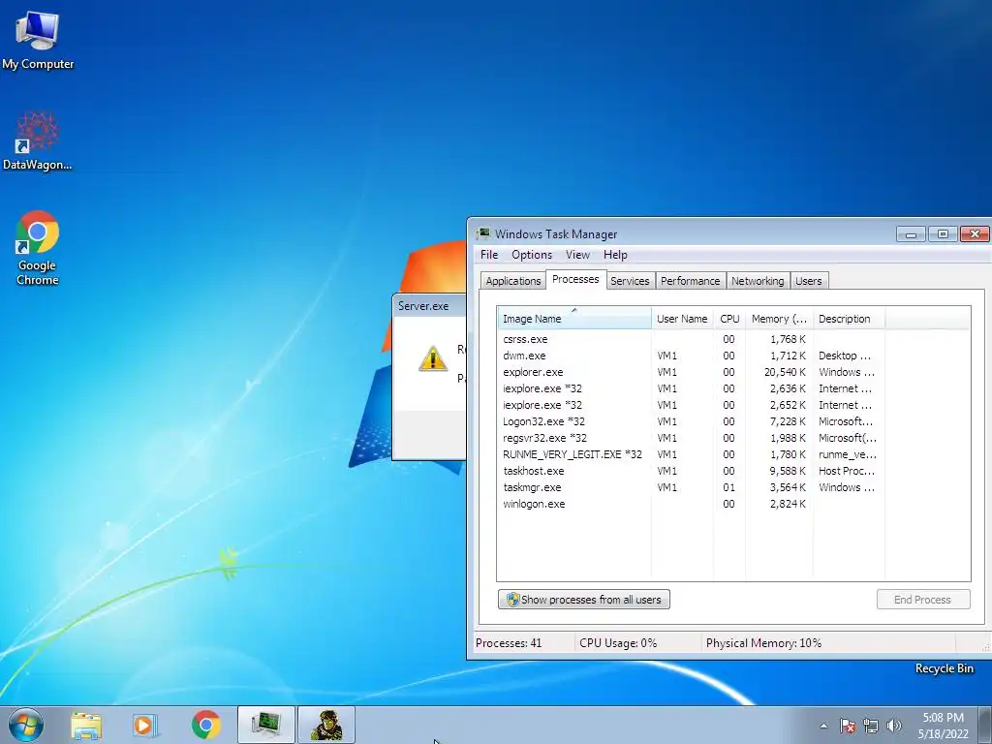This screenshot has width=992, height=744.
Task: Select the taskhost.exe process
Action: (x=690, y=471)
